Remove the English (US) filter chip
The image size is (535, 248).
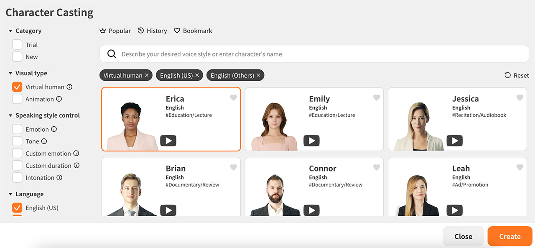click(x=197, y=75)
